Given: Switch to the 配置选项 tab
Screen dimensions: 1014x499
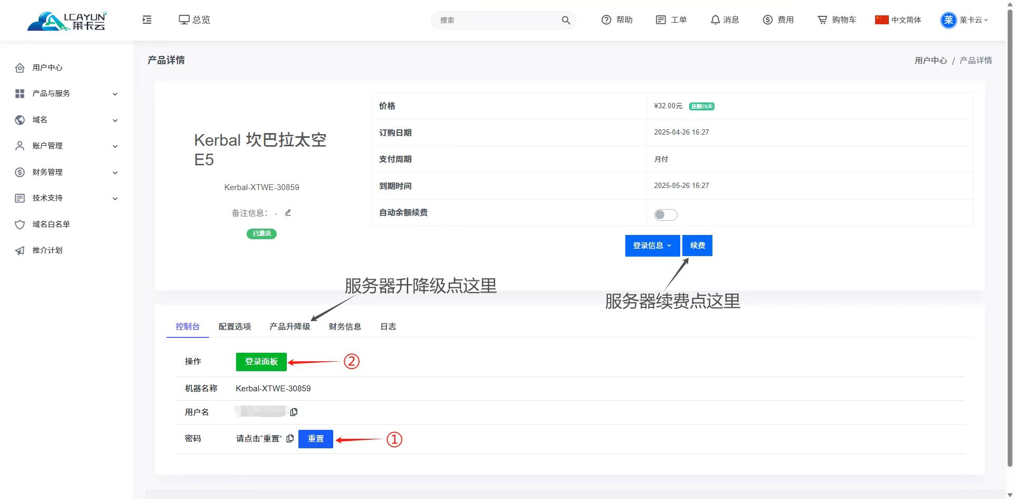Looking at the screenshot, I should tap(234, 326).
